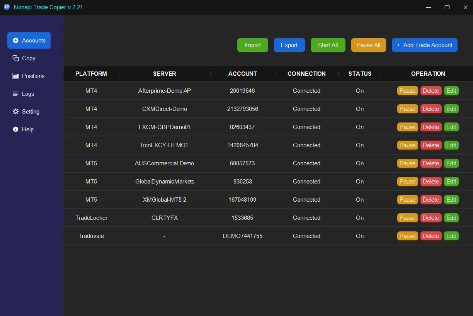The width and height of the screenshot is (473, 316).
Task: Select account number 20019646
Action: pos(242,91)
